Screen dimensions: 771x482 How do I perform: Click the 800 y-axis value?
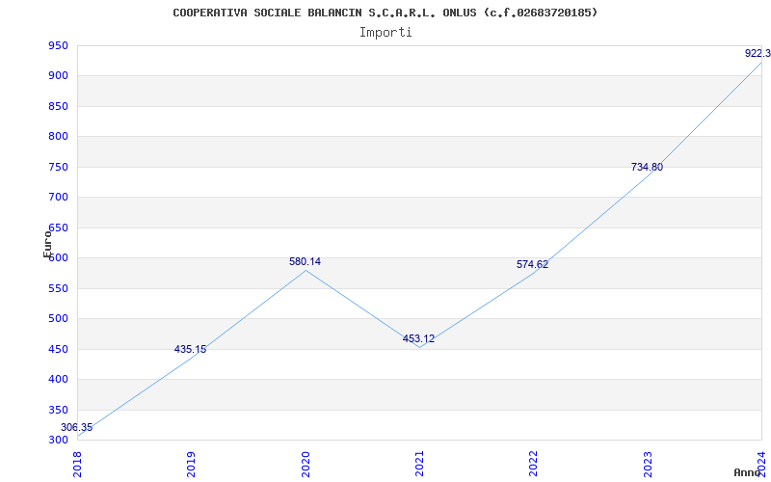pyautogui.click(x=58, y=137)
